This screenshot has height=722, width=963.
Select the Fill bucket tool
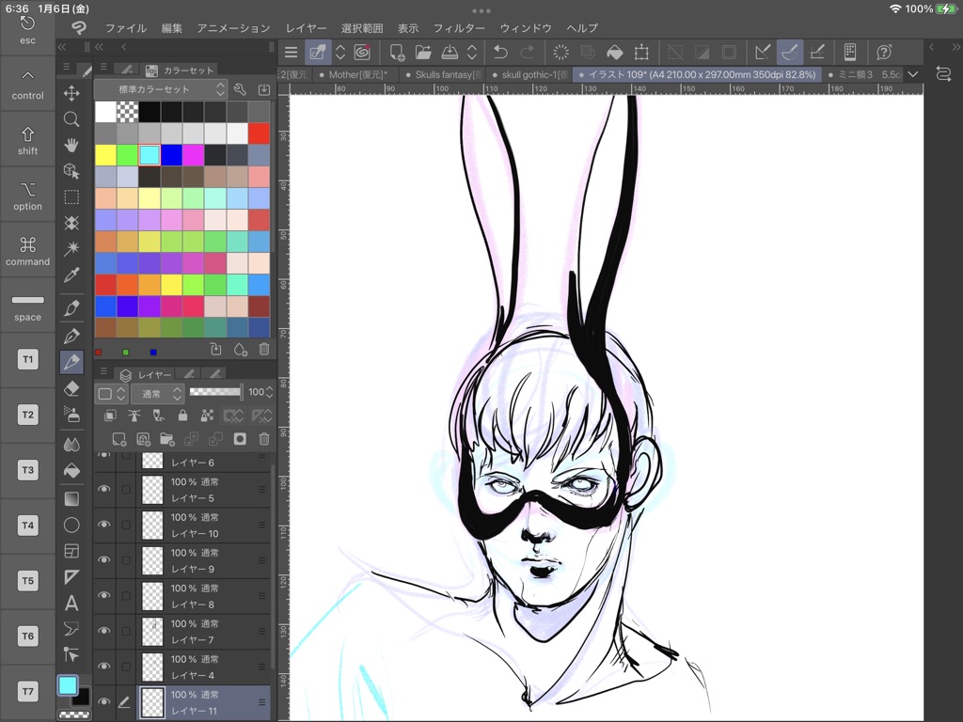[x=71, y=470]
